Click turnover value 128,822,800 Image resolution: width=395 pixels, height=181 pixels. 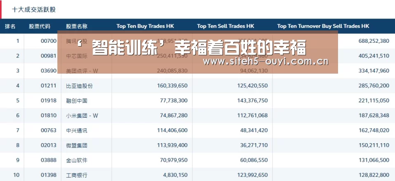pyautogui.click(x=374, y=175)
